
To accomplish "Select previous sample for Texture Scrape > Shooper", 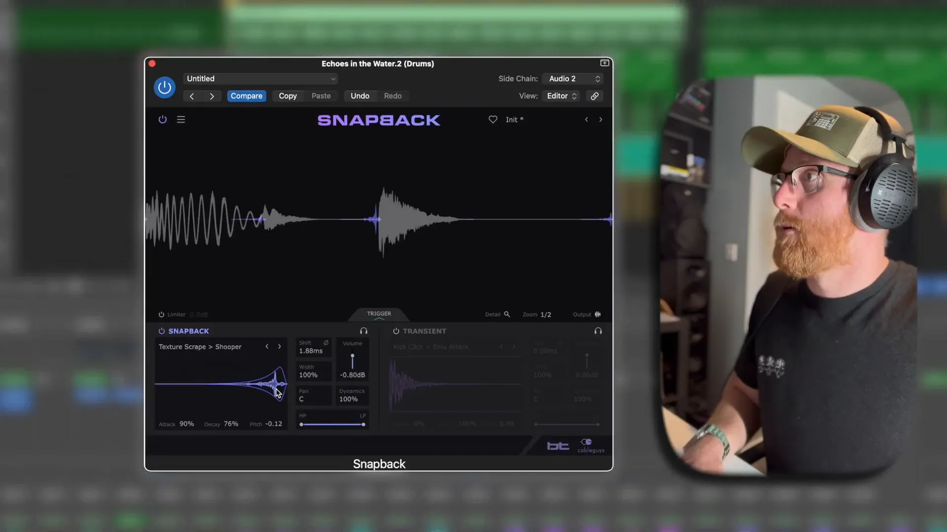I will pos(267,346).
